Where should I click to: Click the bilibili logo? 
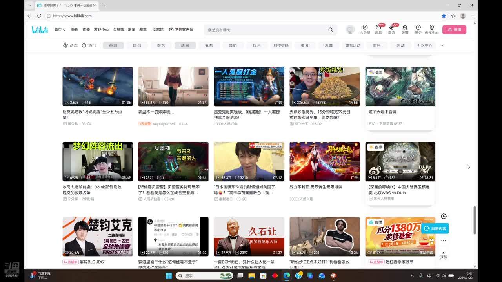[x=40, y=30]
